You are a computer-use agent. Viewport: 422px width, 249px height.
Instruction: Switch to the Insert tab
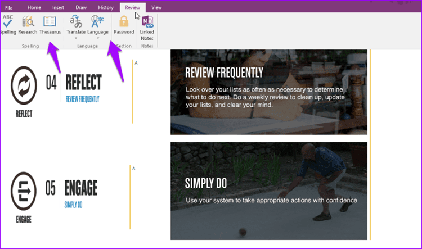pos(58,7)
